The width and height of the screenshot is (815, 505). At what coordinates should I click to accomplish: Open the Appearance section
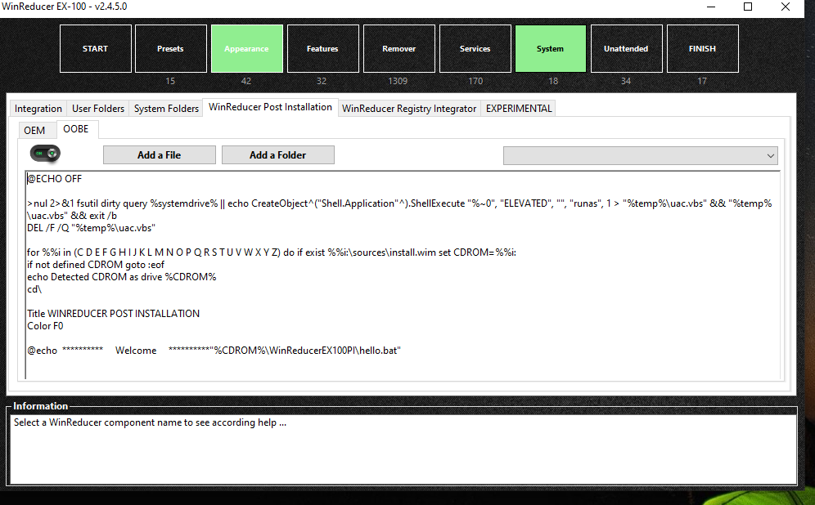(x=247, y=49)
